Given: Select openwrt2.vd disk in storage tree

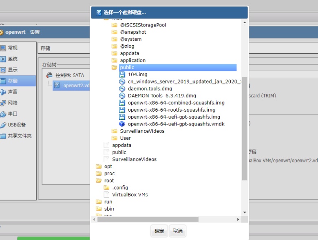Looking at the screenshot, I should click(71, 85).
